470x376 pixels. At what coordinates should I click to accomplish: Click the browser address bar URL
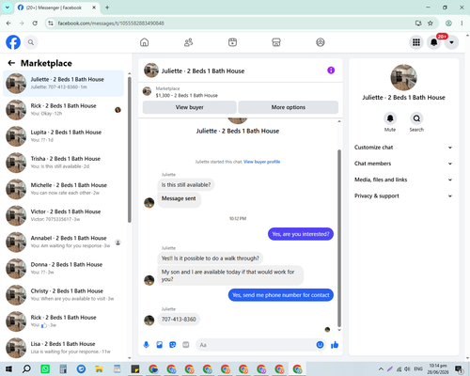click(x=111, y=23)
